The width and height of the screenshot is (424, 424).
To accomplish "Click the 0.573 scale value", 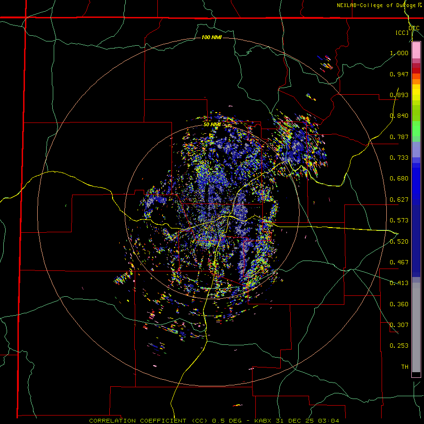I will [399, 220].
